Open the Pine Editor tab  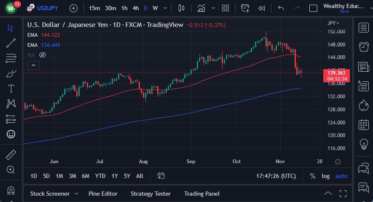tap(103, 194)
